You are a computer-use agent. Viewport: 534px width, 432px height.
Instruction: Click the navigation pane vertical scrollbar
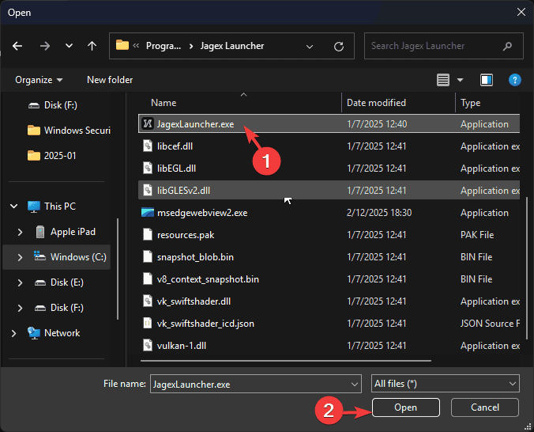click(x=118, y=269)
